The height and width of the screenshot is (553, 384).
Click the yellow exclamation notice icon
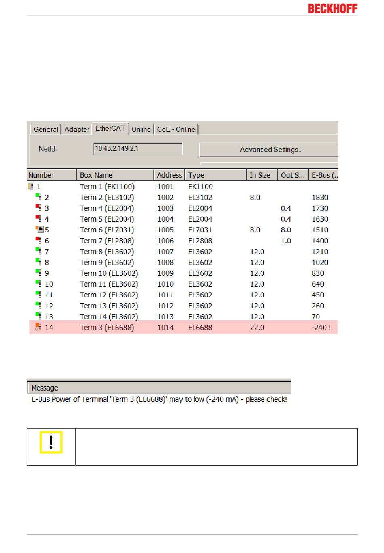point(51,442)
